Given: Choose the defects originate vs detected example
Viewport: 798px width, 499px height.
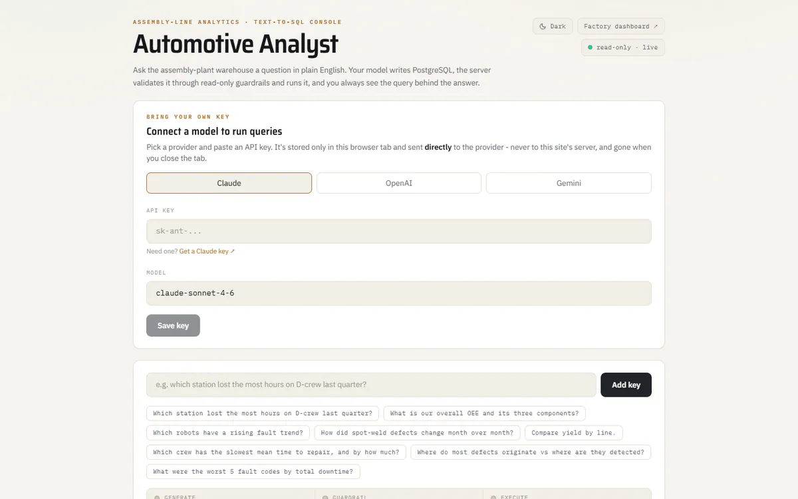Looking at the screenshot, I should (x=531, y=452).
